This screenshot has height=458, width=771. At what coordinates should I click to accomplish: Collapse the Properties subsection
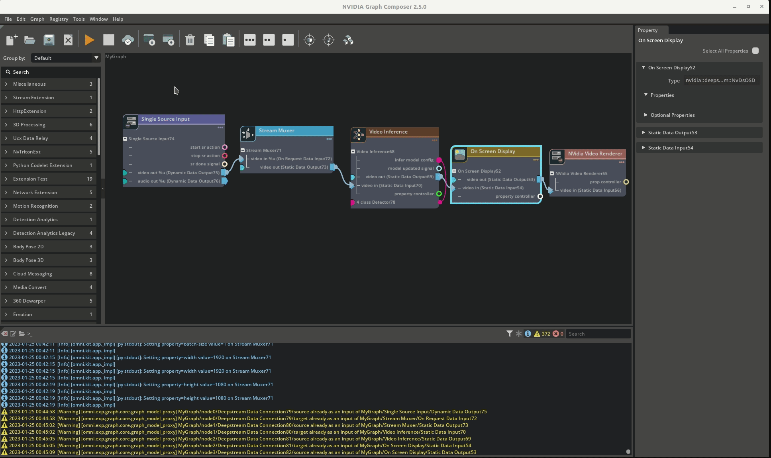click(x=646, y=95)
